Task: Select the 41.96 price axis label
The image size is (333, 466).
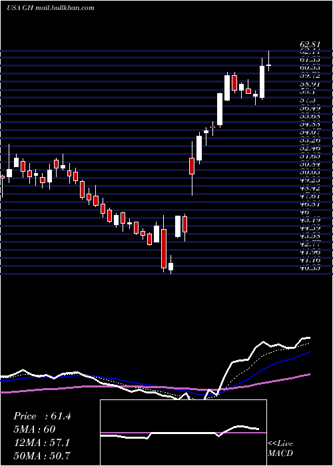Action: point(310,252)
